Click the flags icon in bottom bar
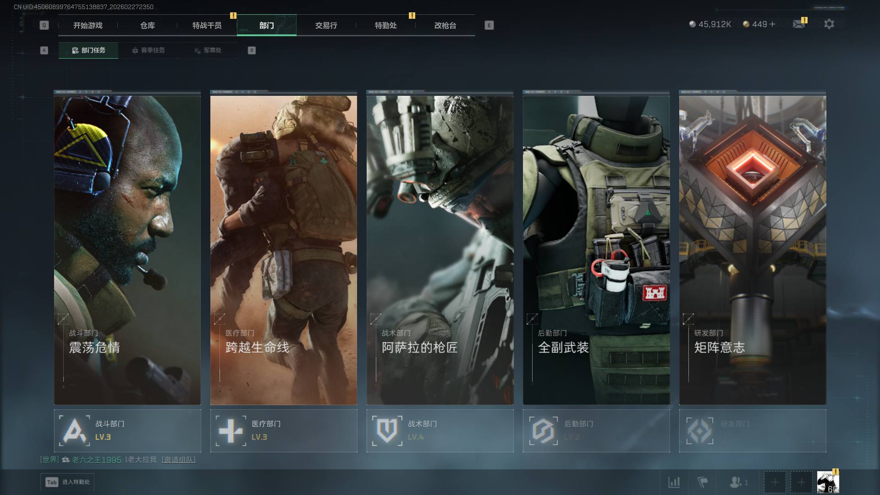 tap(702, 482)
